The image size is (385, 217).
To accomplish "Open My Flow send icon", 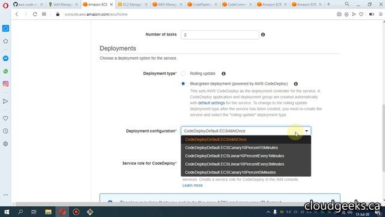I will 5,101.
